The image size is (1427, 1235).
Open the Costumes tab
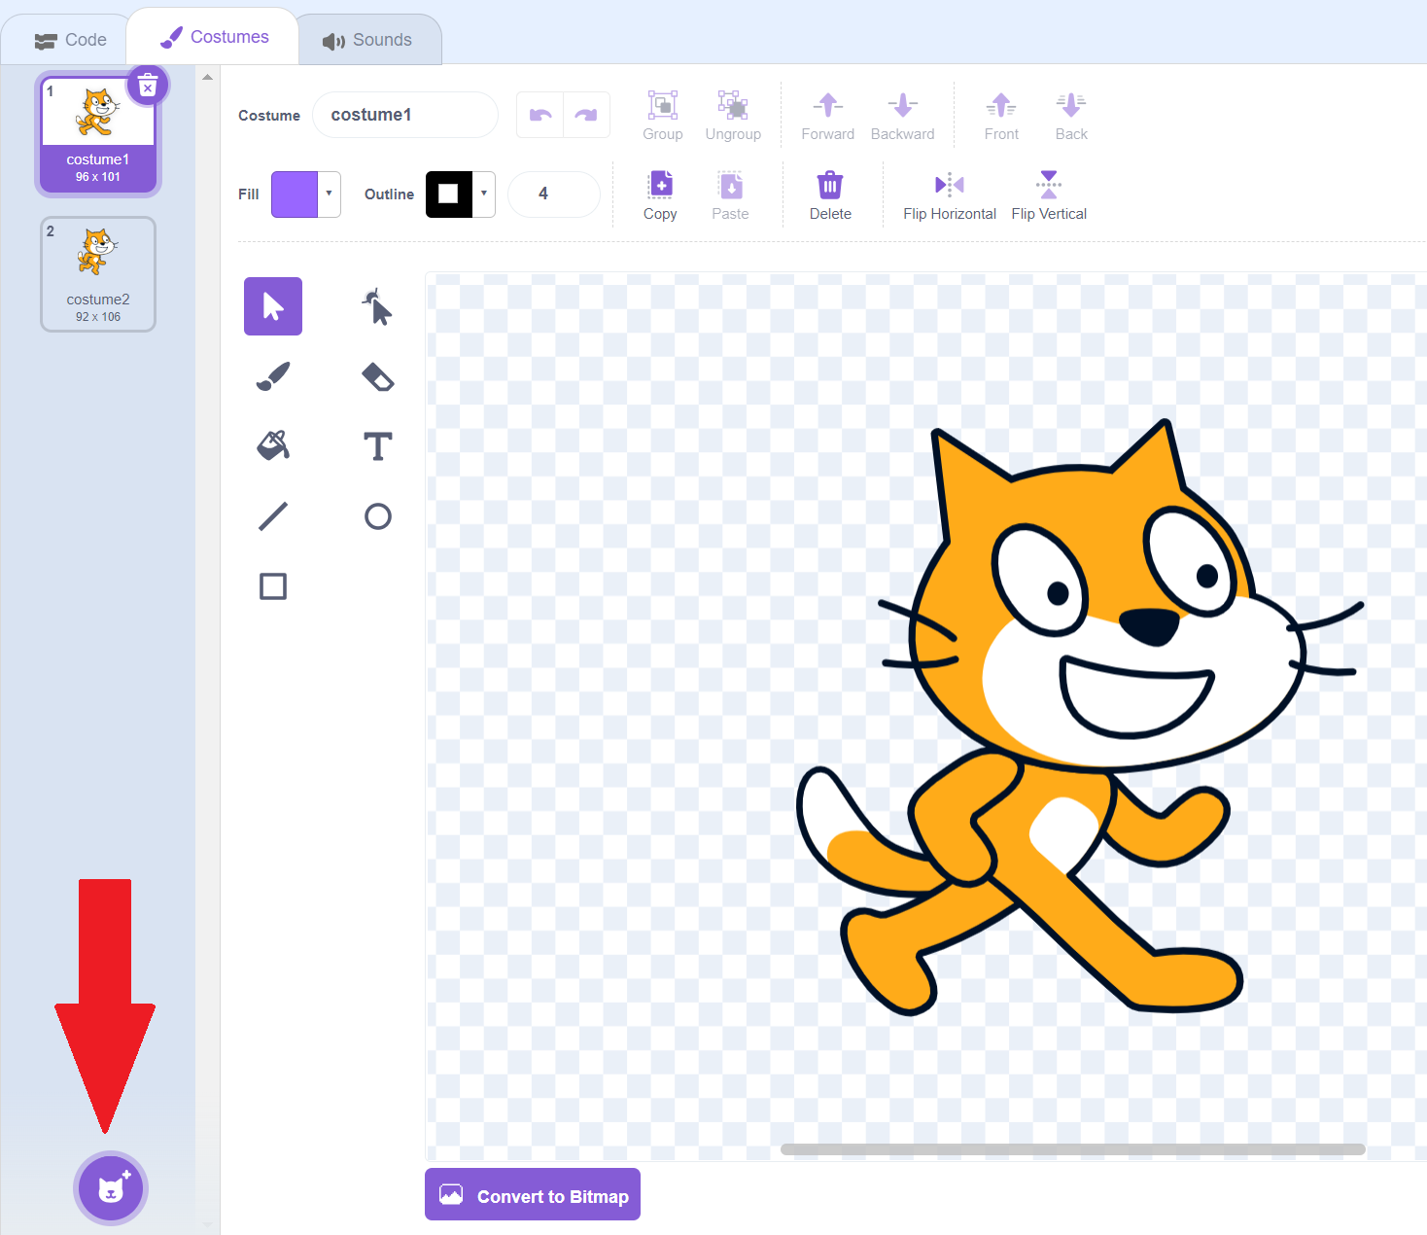point(214,37)
